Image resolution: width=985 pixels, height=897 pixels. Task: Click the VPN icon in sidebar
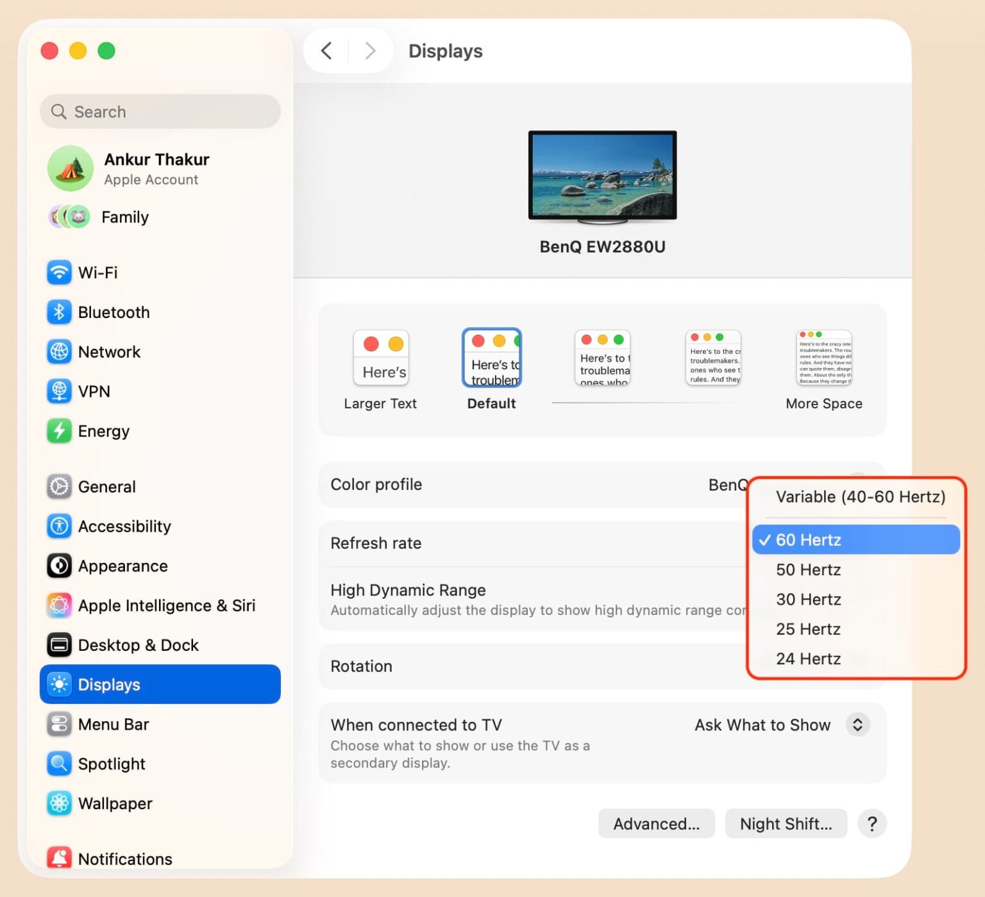(59, 391)
